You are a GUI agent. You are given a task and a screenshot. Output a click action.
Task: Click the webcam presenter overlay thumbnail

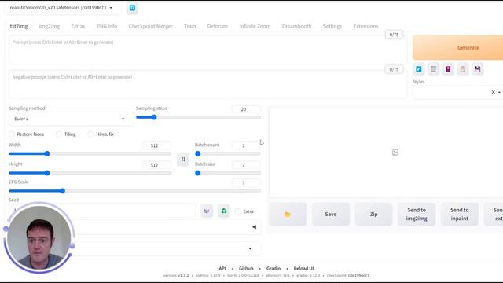[39, 237]
